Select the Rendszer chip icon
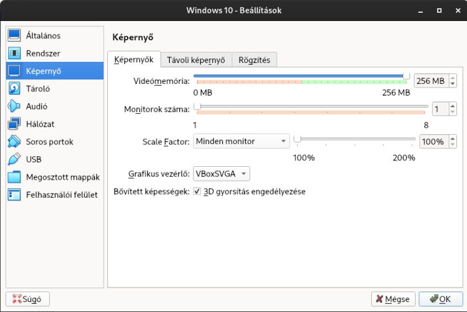The height and width of the screenshot is (312, 467). click(x=14, y=53)
